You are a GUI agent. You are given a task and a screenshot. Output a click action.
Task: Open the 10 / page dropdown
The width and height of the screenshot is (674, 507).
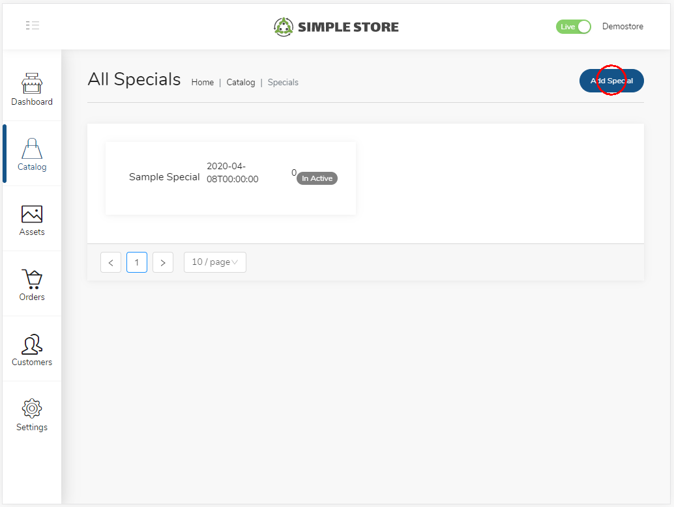214,262
